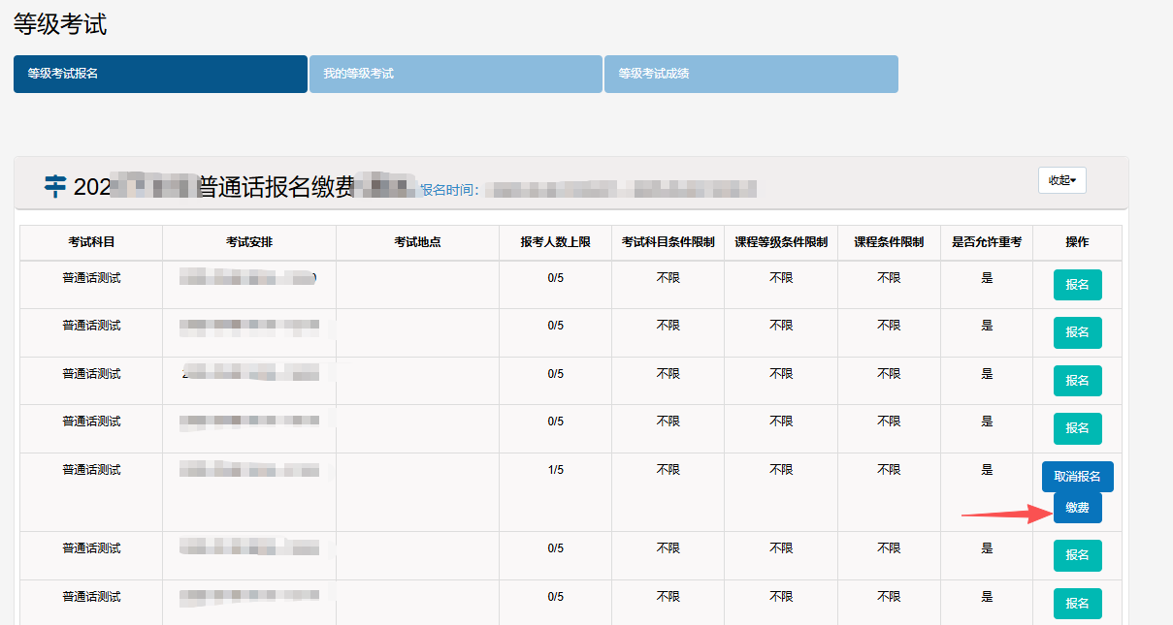Click 报名 in the fourth exam row
The height and width of the screenshot is (625, 1173).
(1077, 428)
